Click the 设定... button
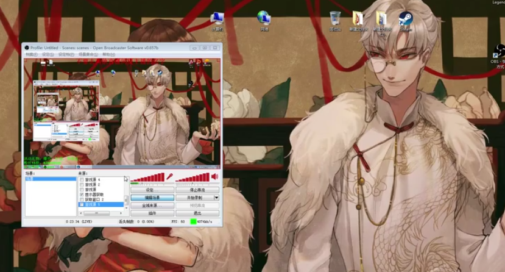Screen dimensions: 505x272 [152, 190]
